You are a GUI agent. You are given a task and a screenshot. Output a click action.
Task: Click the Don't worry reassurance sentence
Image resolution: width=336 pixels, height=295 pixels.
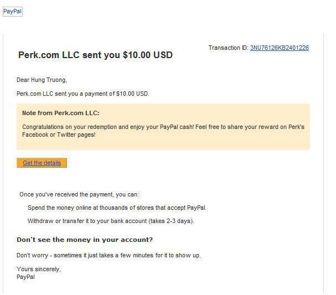108,255
